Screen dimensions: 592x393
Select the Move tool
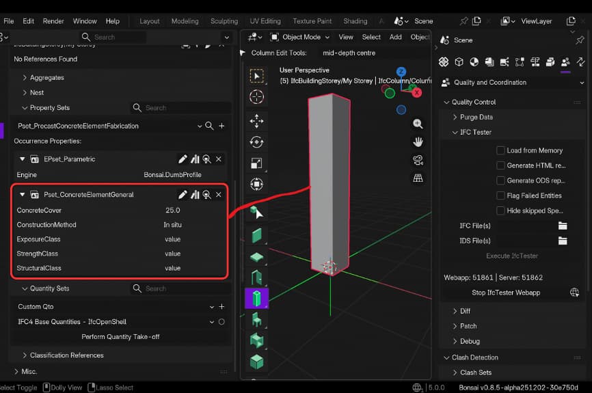click(x=256, y=121)
